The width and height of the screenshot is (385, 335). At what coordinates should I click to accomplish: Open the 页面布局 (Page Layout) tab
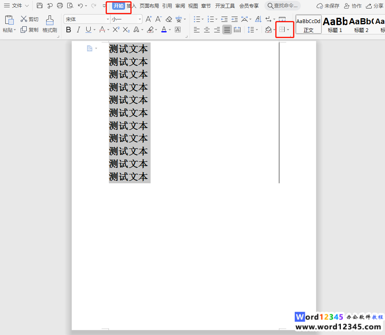pyautogui.click(x=149, y=6)
